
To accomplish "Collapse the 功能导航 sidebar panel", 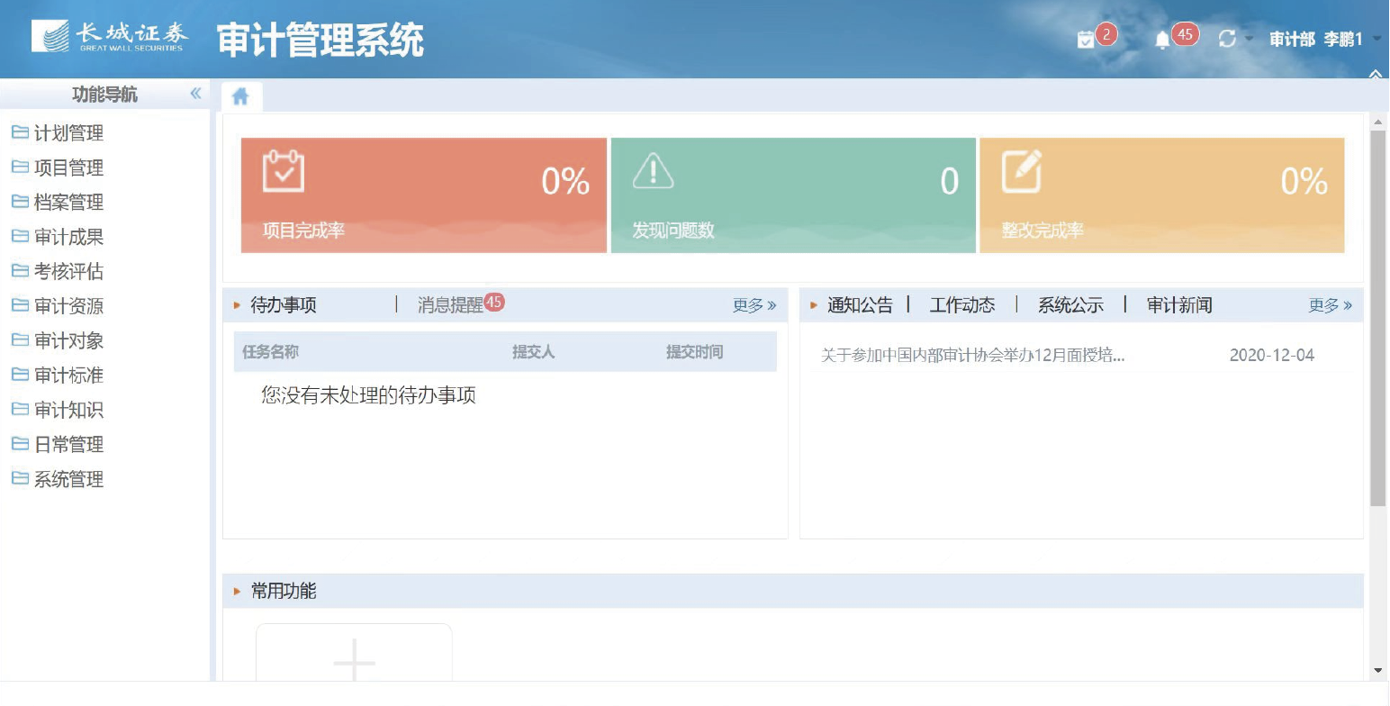I will pos(195,94).
